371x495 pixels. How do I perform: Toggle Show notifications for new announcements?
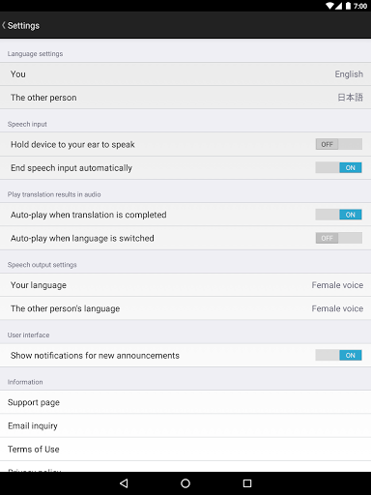[339, 355]
